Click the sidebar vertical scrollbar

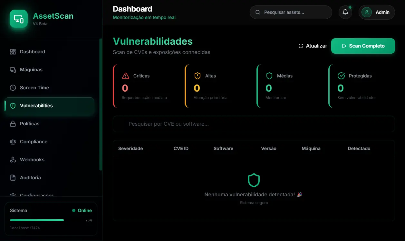pos(101,104)
